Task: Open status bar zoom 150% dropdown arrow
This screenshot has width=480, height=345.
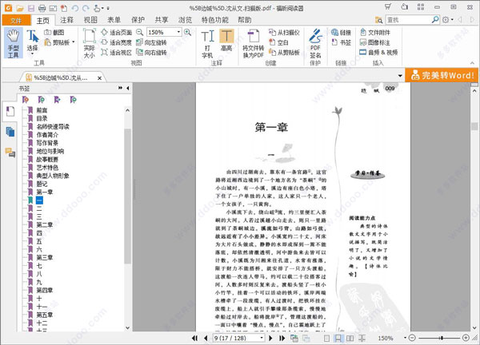Action: [405, 338]
